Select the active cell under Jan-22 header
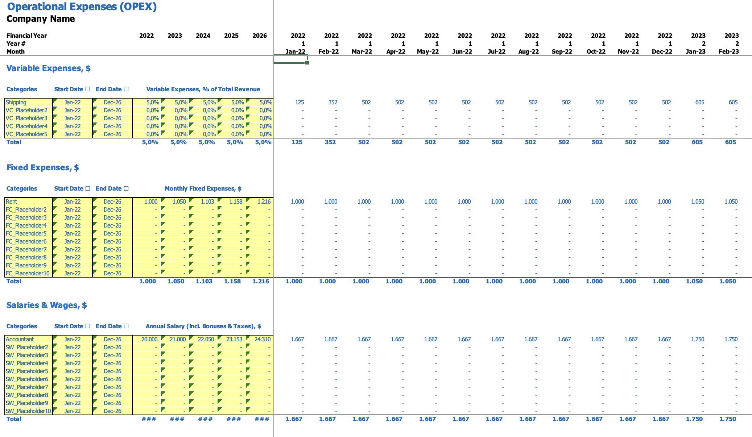752x437 pixels. click(290, 59)
